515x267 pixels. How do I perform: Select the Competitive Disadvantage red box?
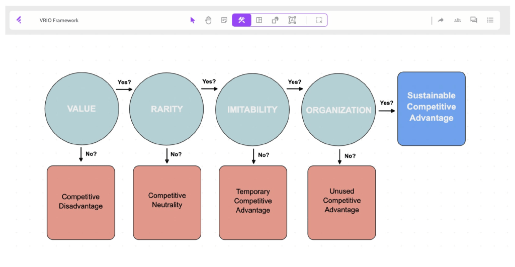(81, 202)
